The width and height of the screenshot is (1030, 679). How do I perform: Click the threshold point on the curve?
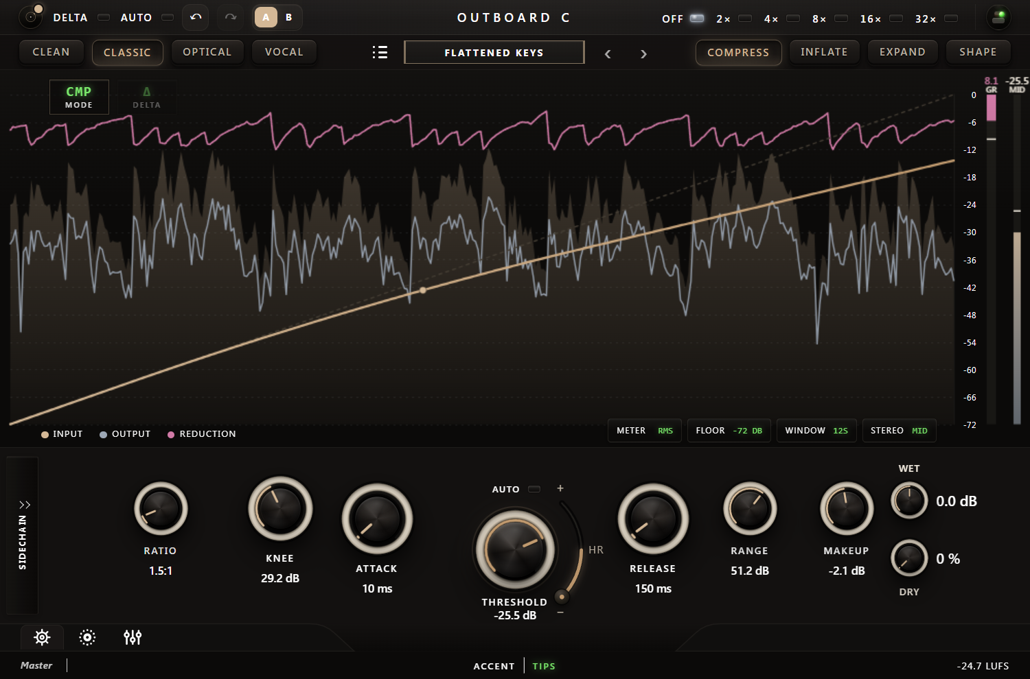pos(423,290)
